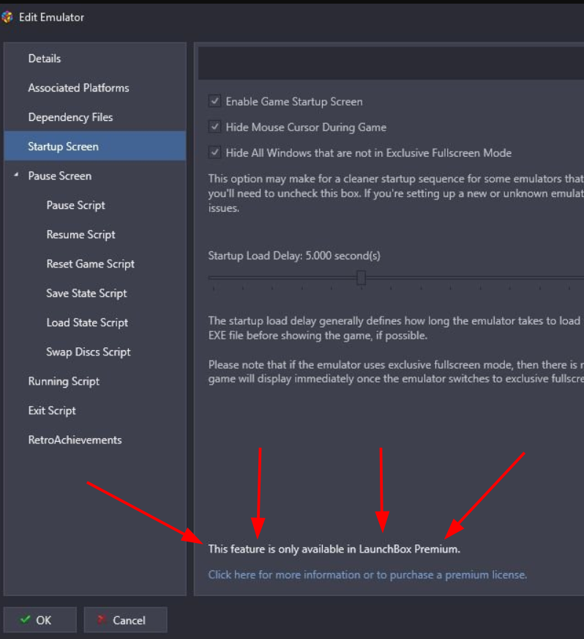584x639 pixels.
Task: Click the OK button label
Action: [44, 620]
